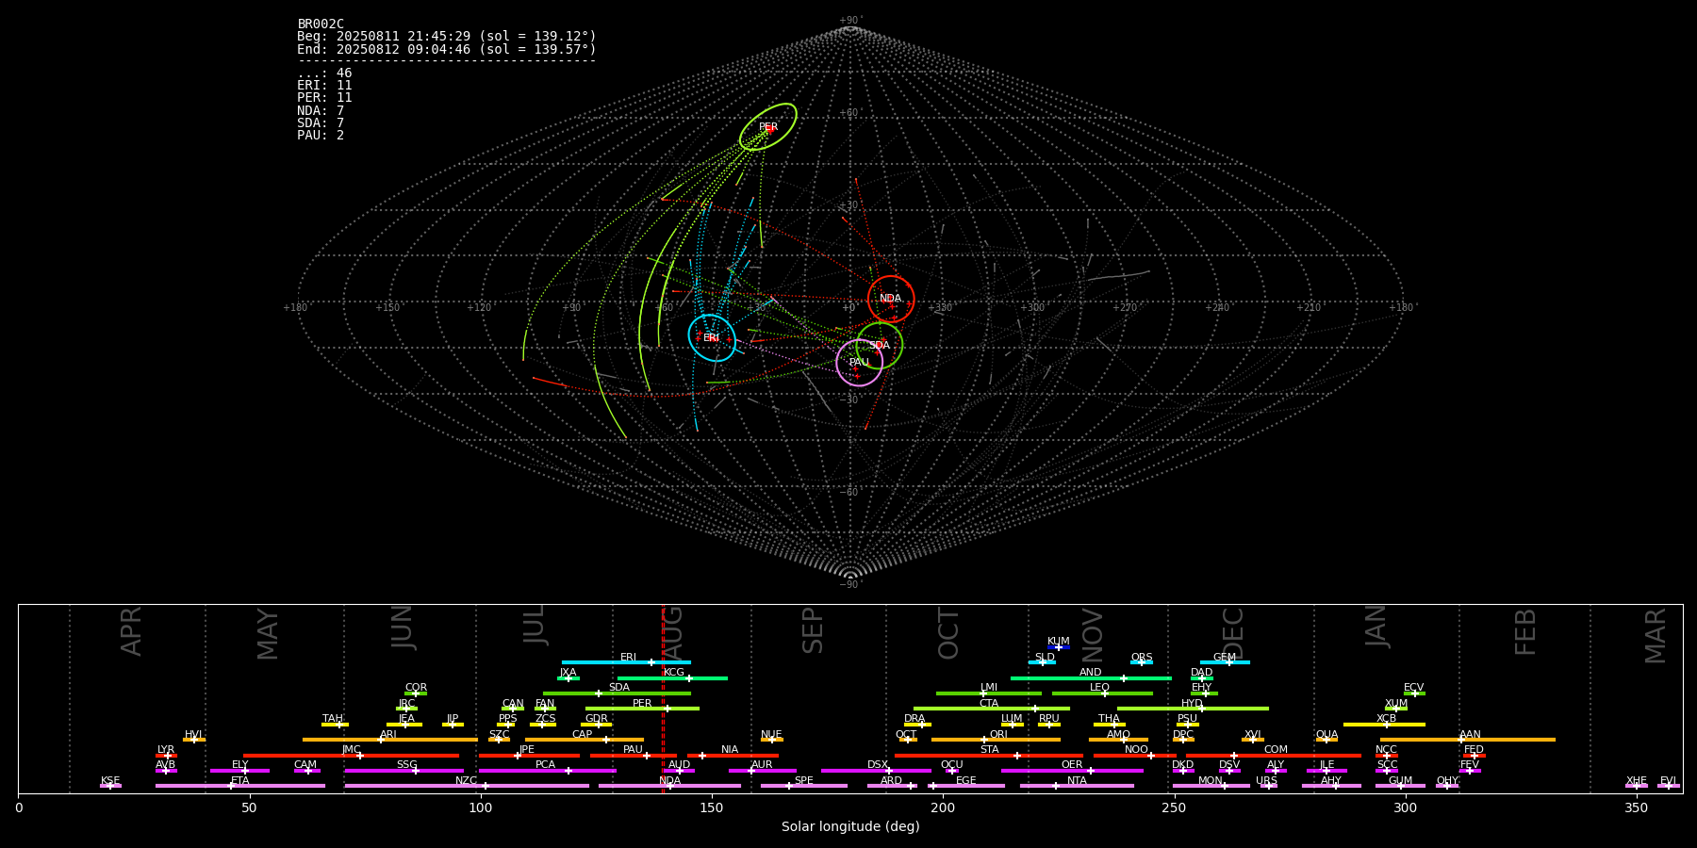Click the LYR shower label in the timeline
This screenshot has height=848, width=1697.
pos(166,750)
